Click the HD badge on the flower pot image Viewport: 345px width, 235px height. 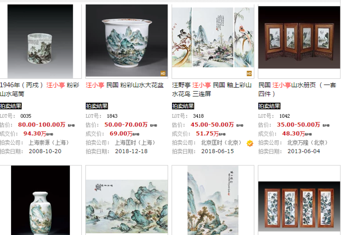pyautogui.click(x=163, y=74)
